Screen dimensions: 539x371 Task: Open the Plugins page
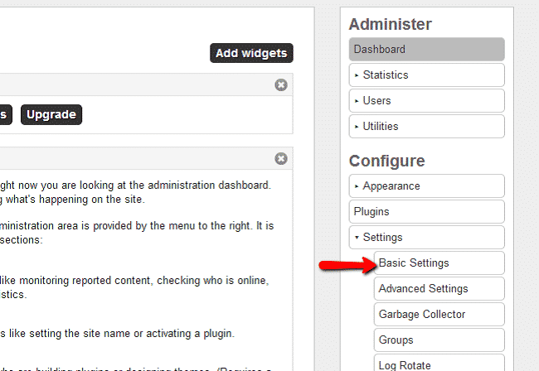pyautogui.click(x=426, y=212)
